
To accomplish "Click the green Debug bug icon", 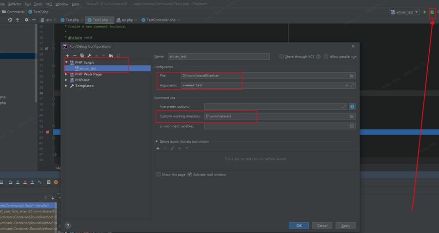I will [432, 12].
